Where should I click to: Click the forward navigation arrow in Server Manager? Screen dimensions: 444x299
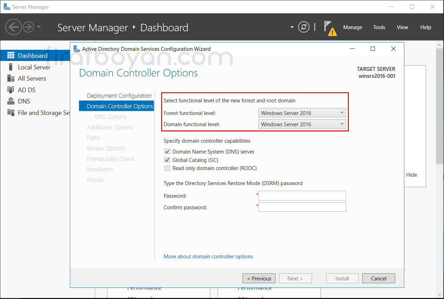[x=28, y=27]
